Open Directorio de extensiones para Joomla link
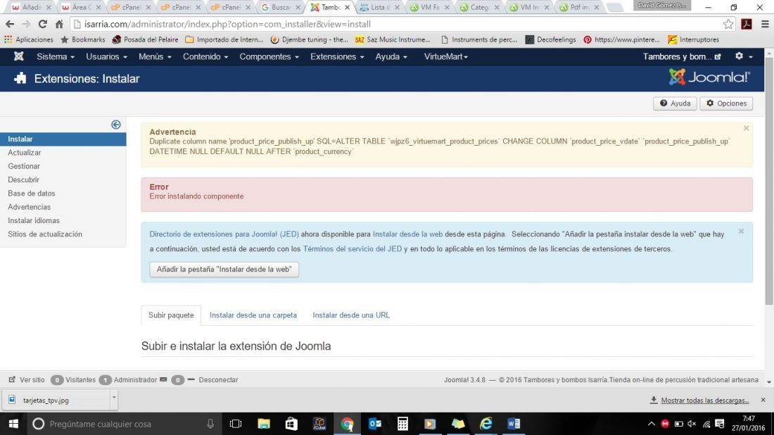The width and height of the screenshot is (774, 435). (224, 234)
